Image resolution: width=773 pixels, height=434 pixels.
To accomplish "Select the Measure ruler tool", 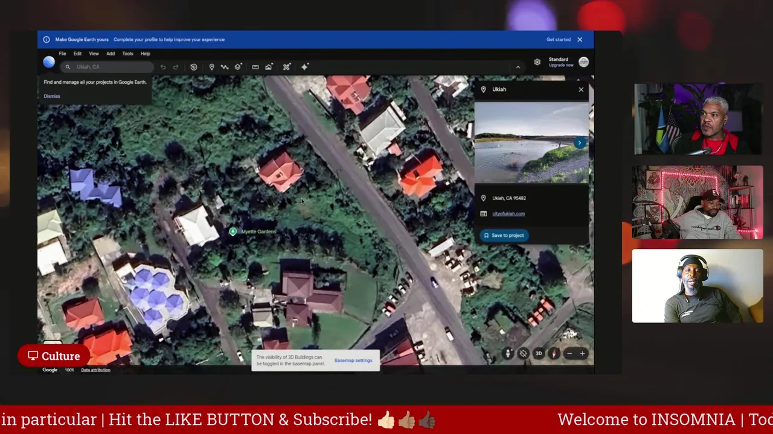I will pos(255,67).
